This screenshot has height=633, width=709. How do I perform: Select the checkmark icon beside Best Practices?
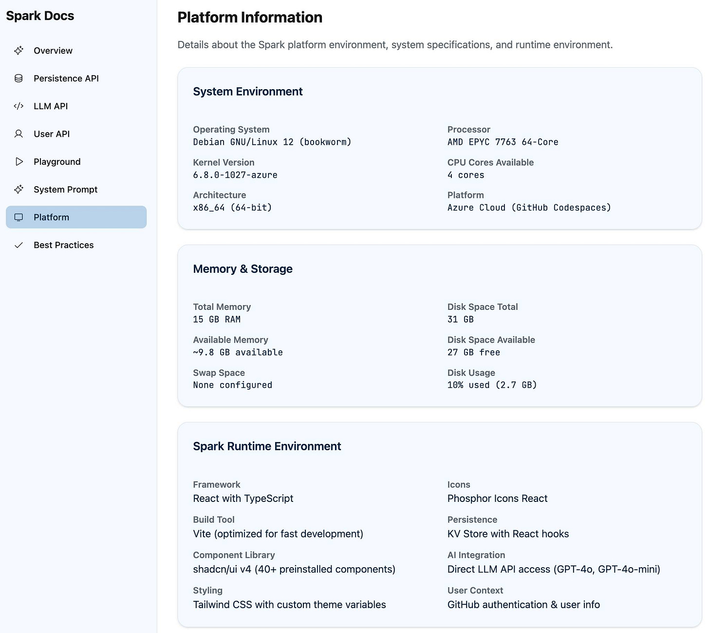click(x=19, y=245)
